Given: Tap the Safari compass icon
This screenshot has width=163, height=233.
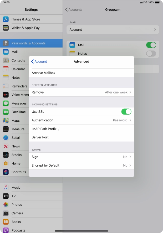Looking at the screenshot, I should point(6,138).
